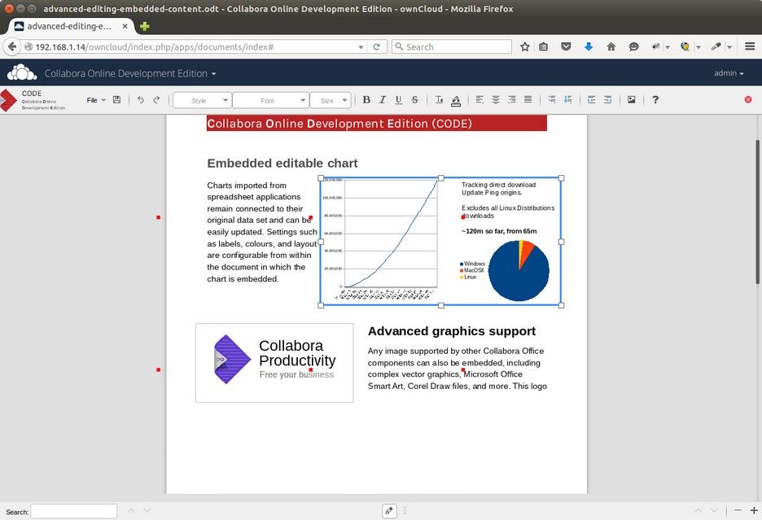Click the vertical document scrollbar
The width and height of the screenshot is (762, 520).
[757, 212]
